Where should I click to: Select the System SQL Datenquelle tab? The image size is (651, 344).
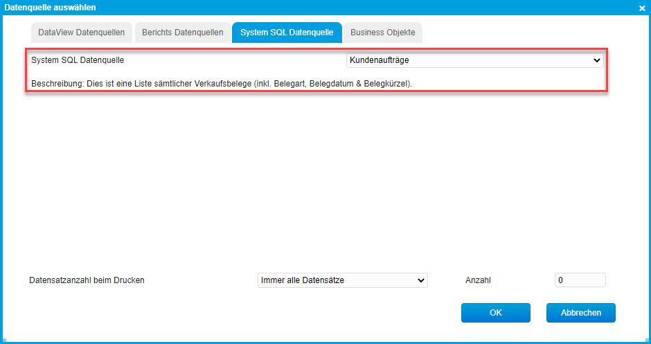(x=287, y=33)
